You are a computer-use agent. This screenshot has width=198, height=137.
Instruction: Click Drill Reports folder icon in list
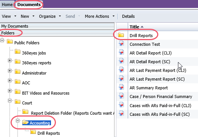click(x=121, y=35)
